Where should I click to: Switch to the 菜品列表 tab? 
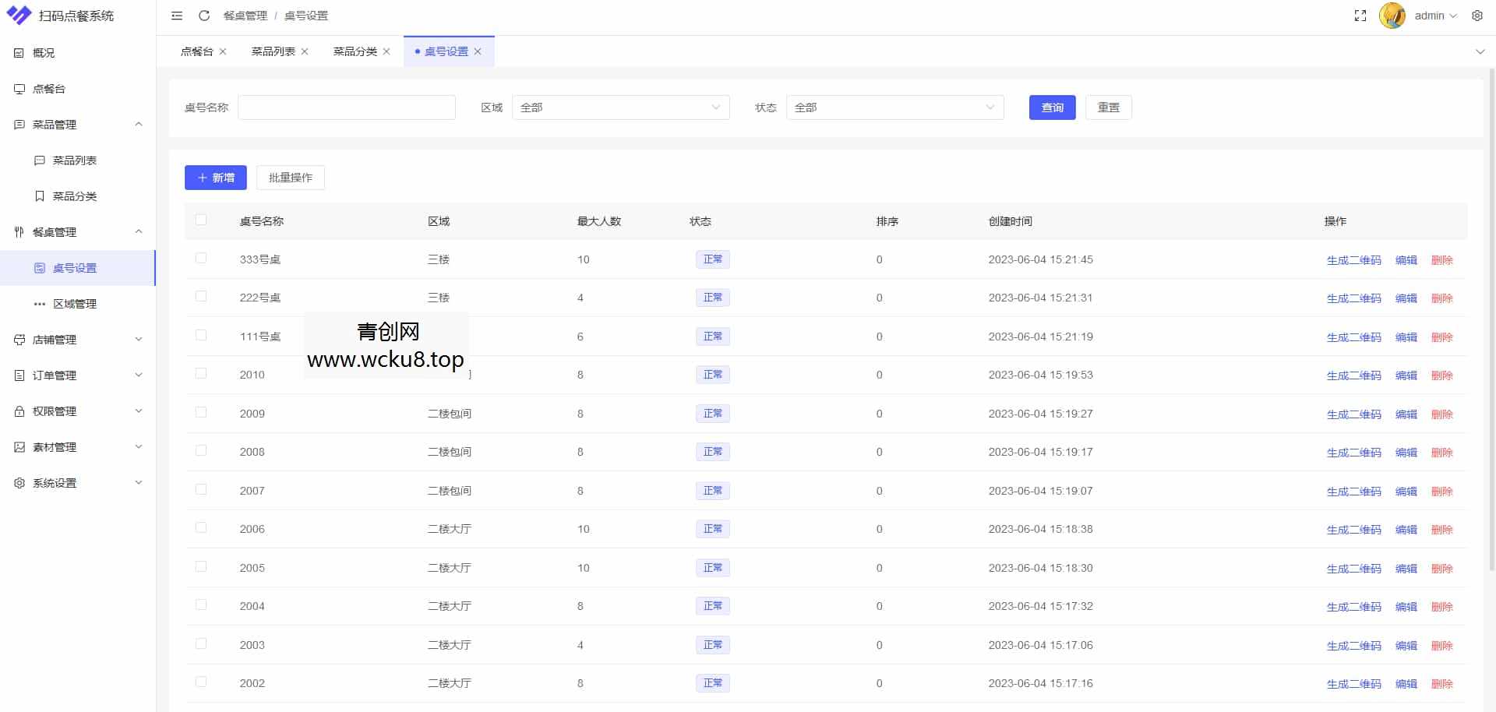coord(273,51)
